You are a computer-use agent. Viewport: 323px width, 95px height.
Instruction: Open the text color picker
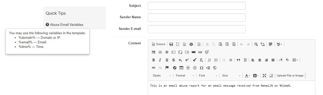click(x=247, y=76)
